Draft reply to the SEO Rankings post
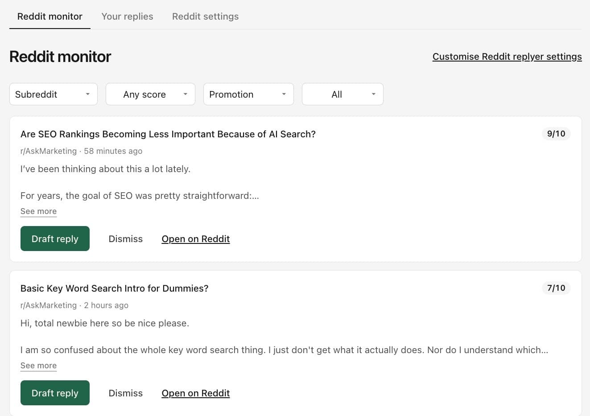Screen dimensions: 590x416 (55, 239)
